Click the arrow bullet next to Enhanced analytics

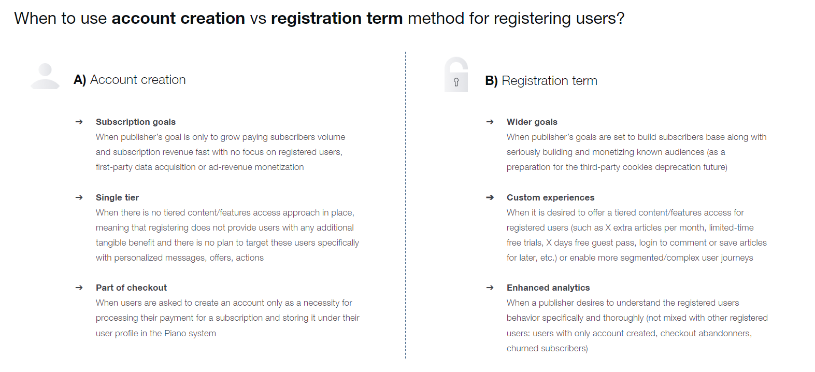click(490, 288)
